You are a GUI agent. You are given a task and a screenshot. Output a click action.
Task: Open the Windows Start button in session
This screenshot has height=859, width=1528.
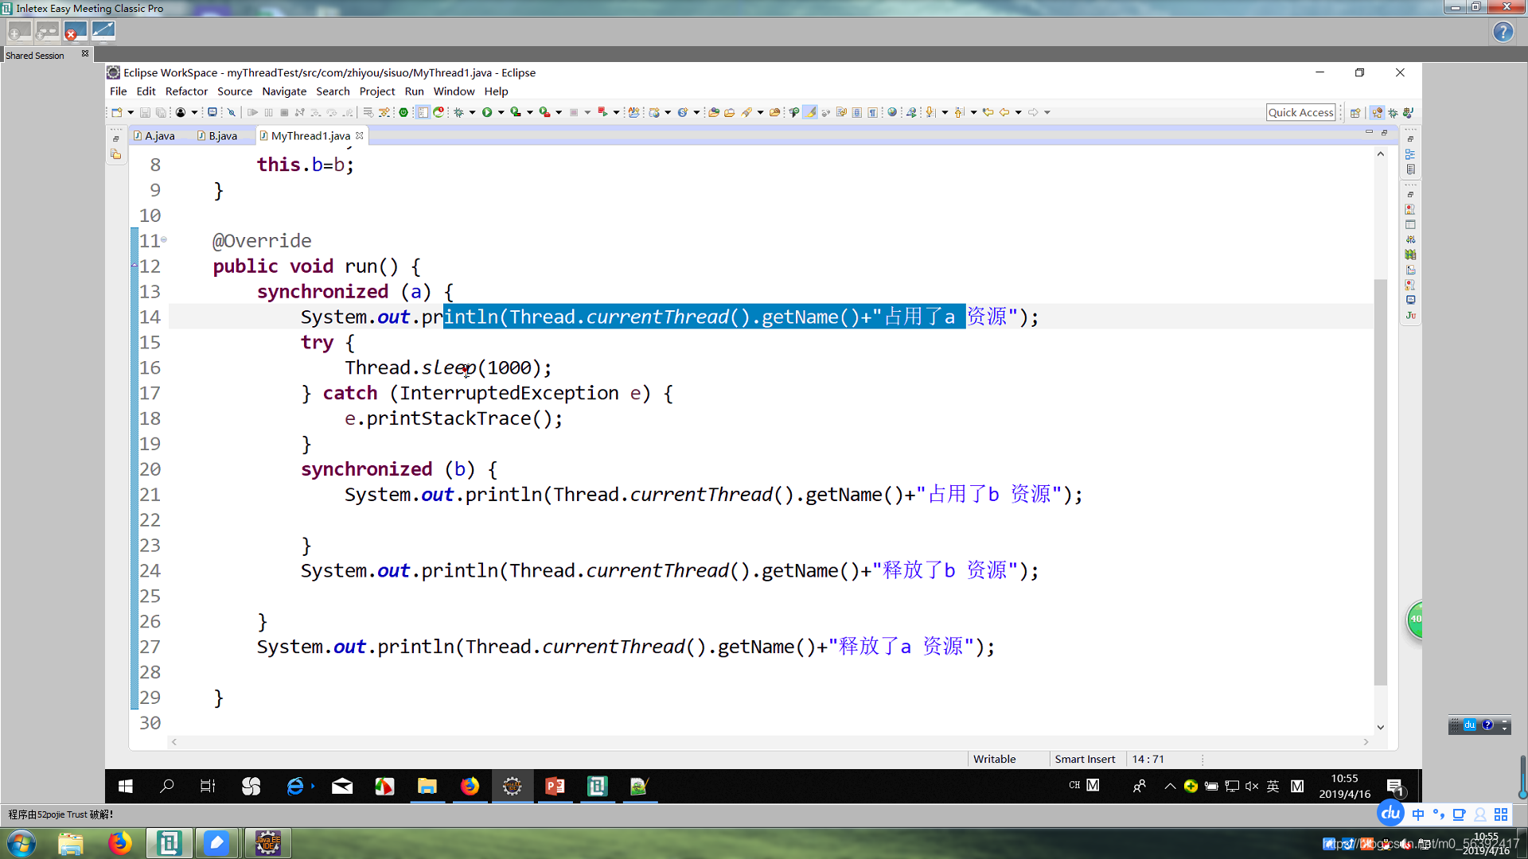point(126,787)
